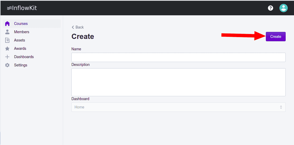The width and height of the screenshot is (294, 145).
Task: Click the Settings gear icon
Action: click(7, 65)
